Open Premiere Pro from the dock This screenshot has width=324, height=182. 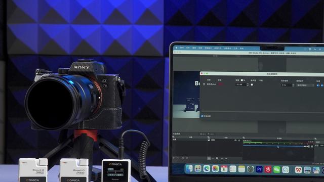[259, 169]
